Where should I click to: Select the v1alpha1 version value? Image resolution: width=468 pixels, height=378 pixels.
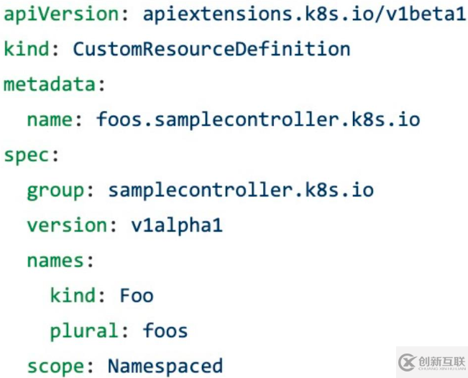177,225
